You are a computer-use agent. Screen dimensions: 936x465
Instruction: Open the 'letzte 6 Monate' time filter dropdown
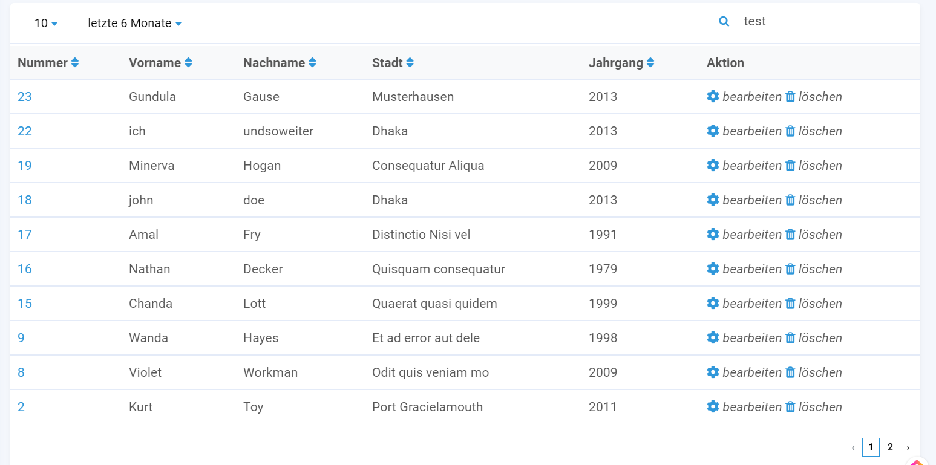[x=134, y=22]
